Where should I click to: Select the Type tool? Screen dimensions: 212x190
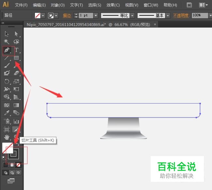tap(16, 50)
